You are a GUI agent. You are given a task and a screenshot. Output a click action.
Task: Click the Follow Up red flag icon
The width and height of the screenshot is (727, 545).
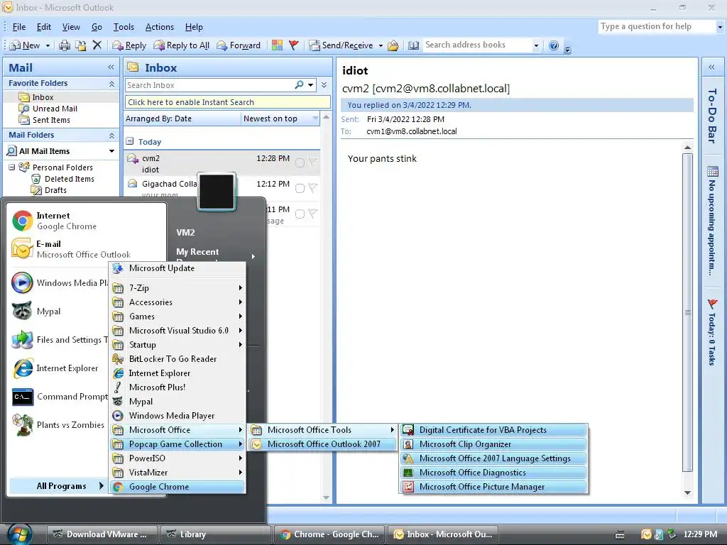pos(293,45)
